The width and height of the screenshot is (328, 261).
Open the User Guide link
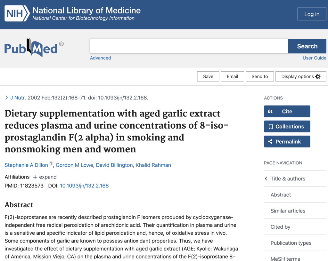pos(315,58)
